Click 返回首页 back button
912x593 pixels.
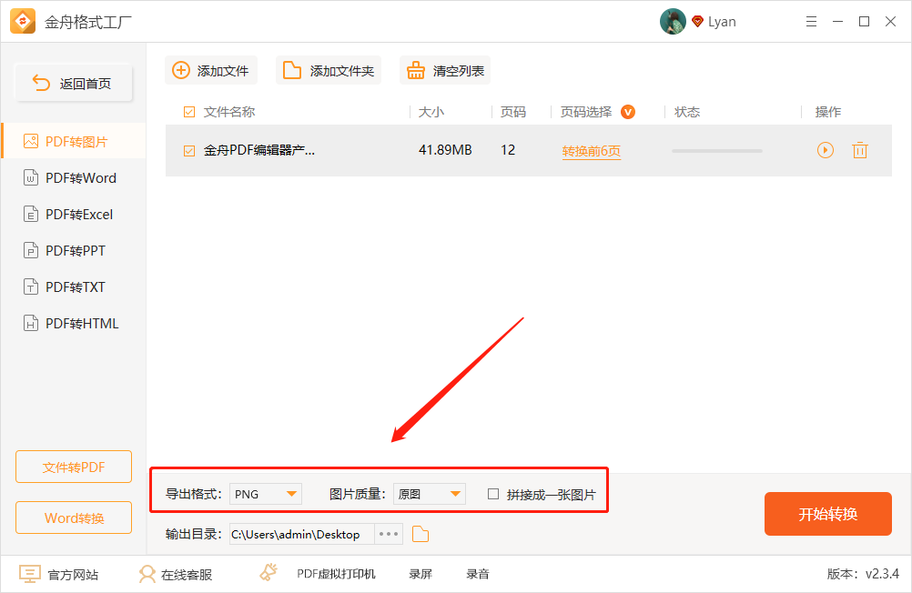point(74,83)
